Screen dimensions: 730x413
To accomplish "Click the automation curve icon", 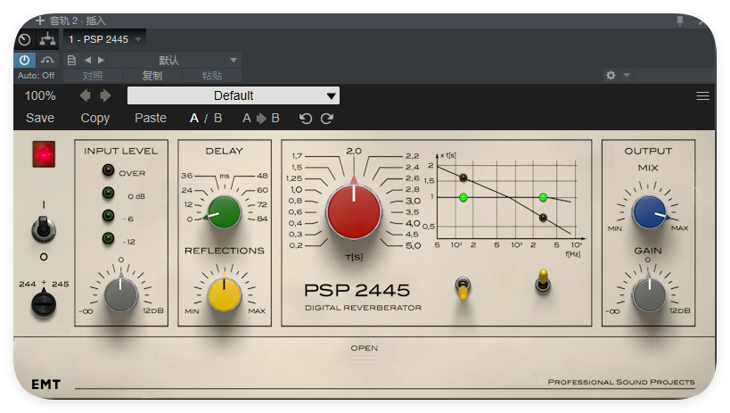I will (x=47, y=60).
